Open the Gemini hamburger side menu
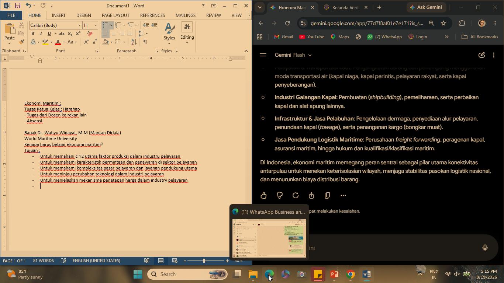Image resolution: width=504 pixels, height=283 pixels. coord(263,55)
